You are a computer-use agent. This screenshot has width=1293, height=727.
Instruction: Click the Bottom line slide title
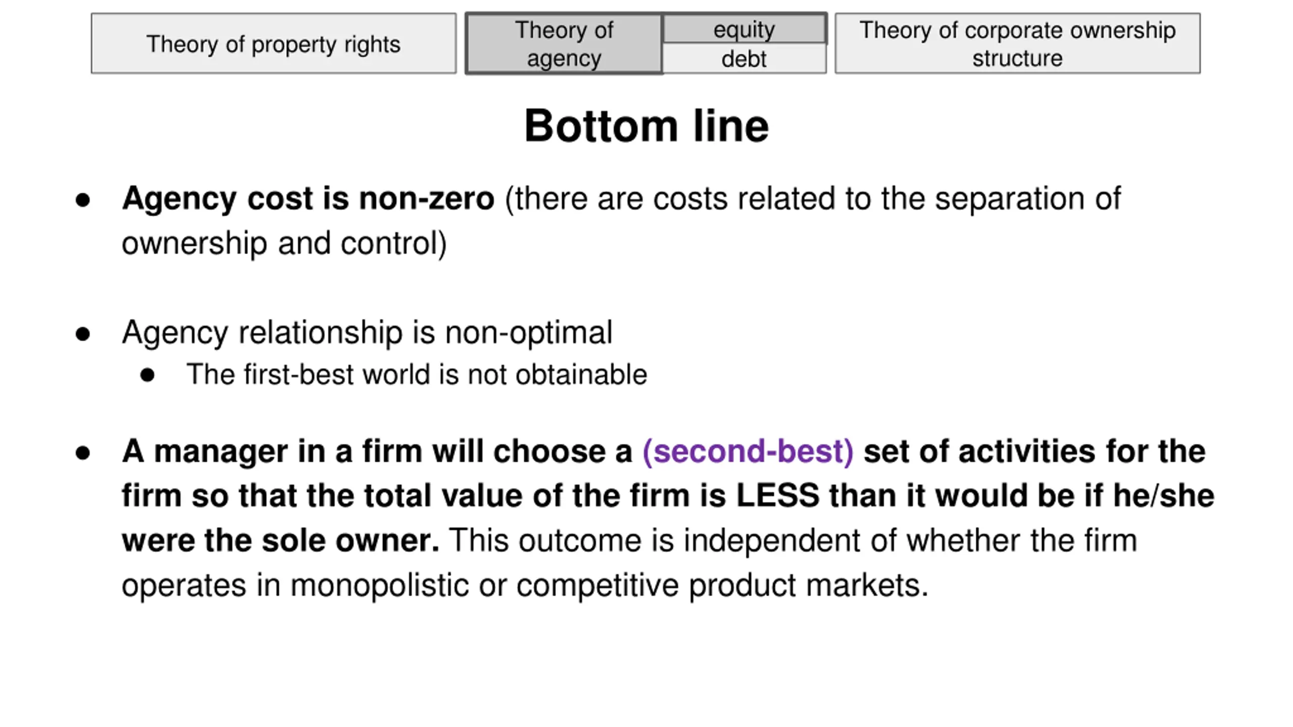point(646,126)
